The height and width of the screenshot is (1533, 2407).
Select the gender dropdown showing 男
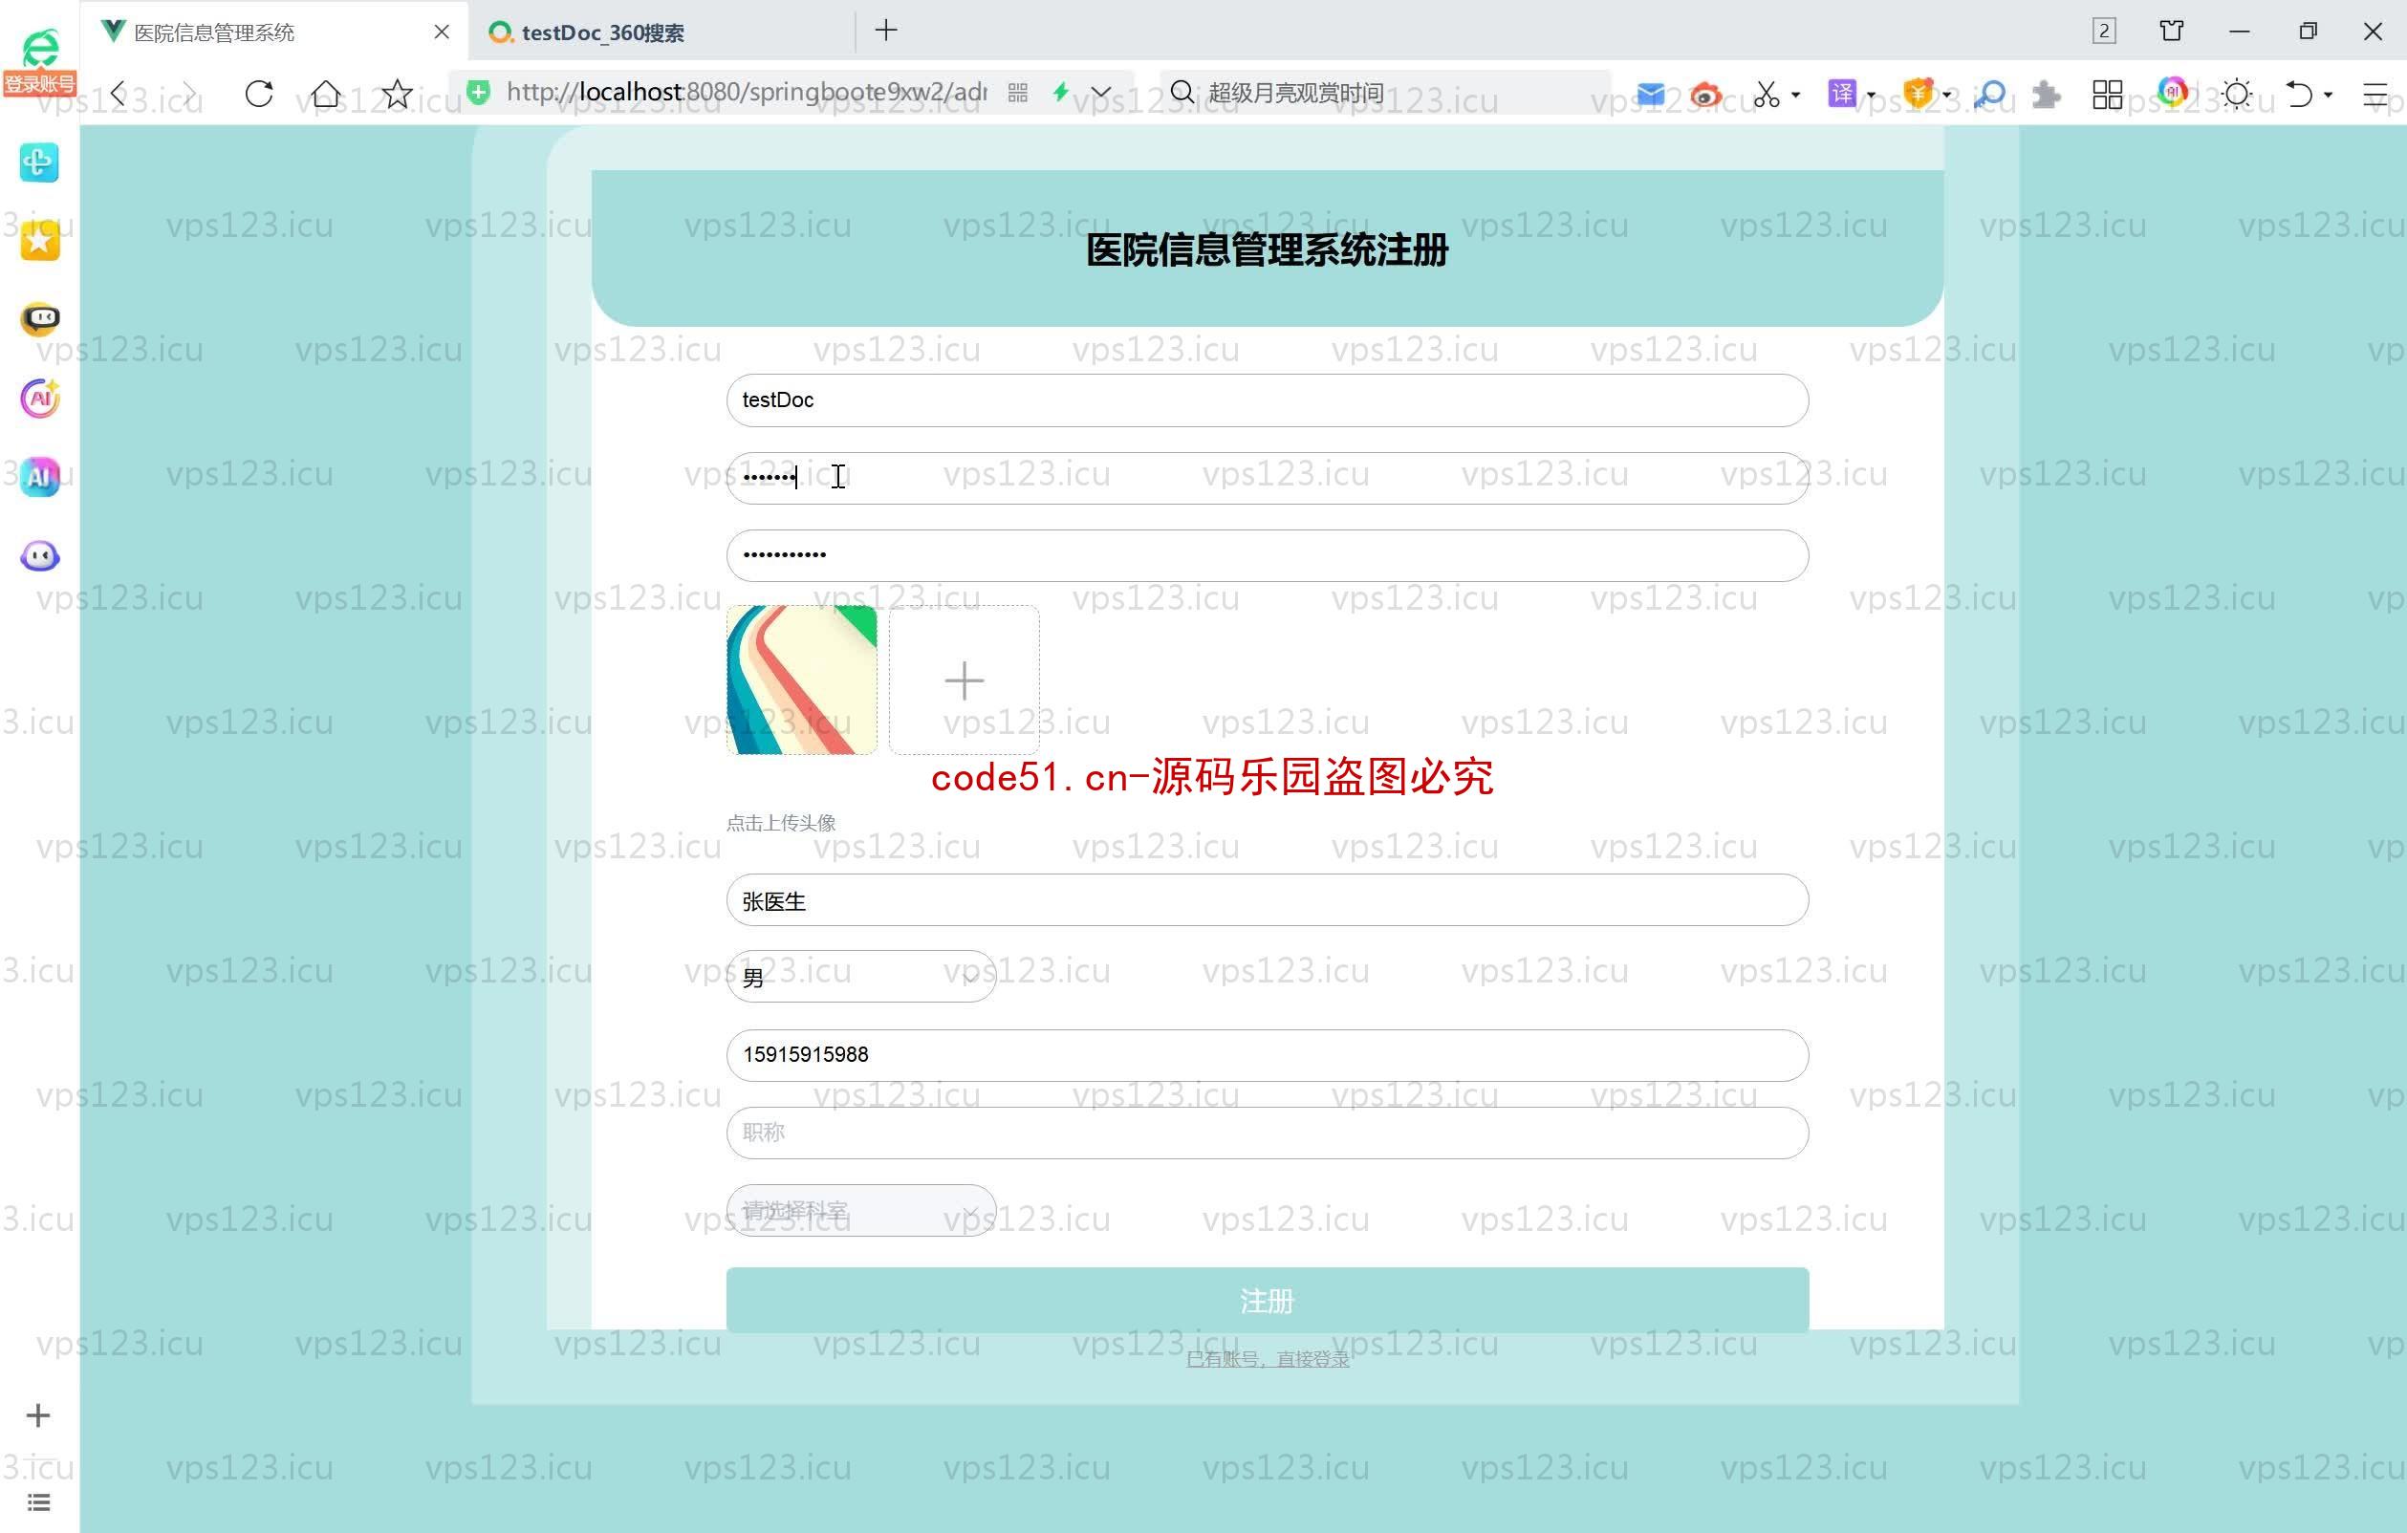[x=857, y=977]
